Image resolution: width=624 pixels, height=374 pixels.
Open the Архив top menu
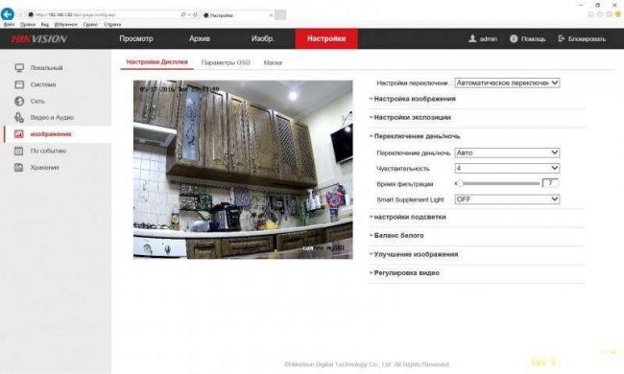coord(200,38)
